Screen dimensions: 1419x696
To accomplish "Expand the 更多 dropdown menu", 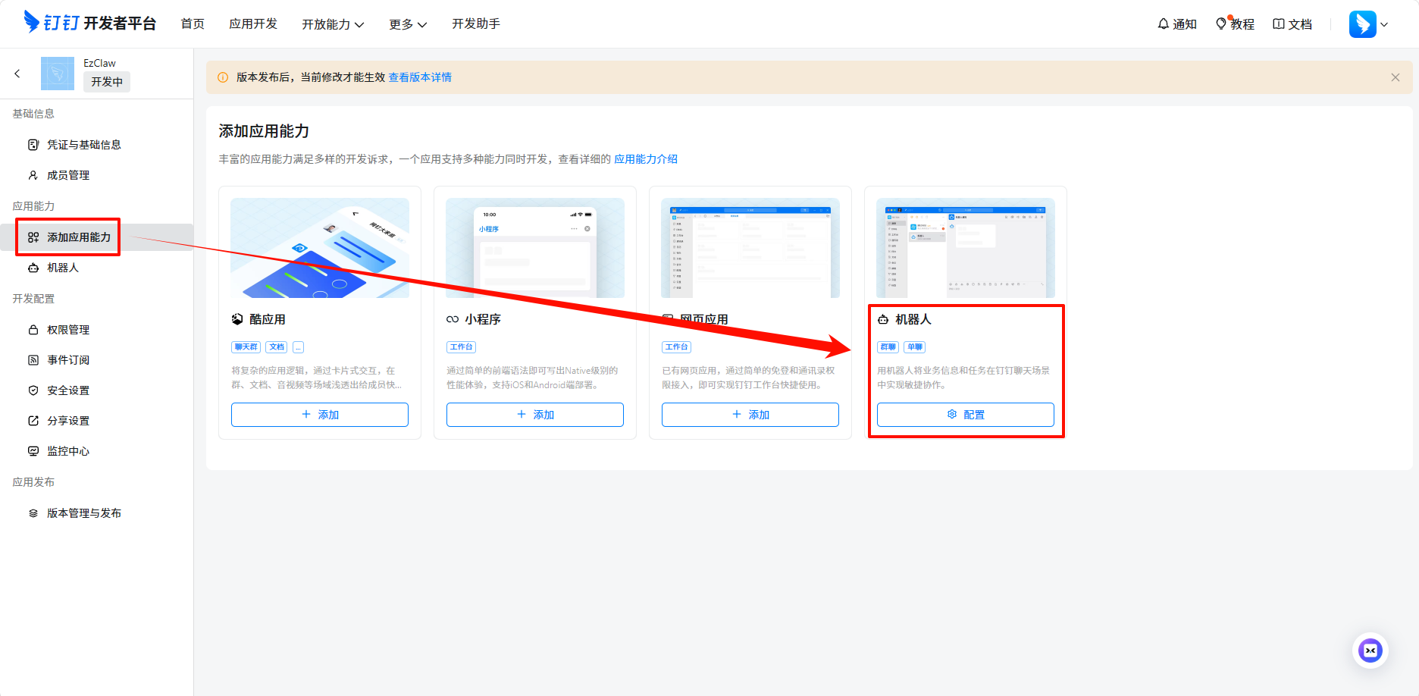I will pos(408,24).
